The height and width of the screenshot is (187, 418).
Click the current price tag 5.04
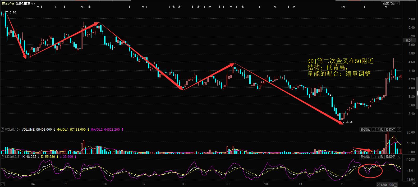(x=409, y=40)
